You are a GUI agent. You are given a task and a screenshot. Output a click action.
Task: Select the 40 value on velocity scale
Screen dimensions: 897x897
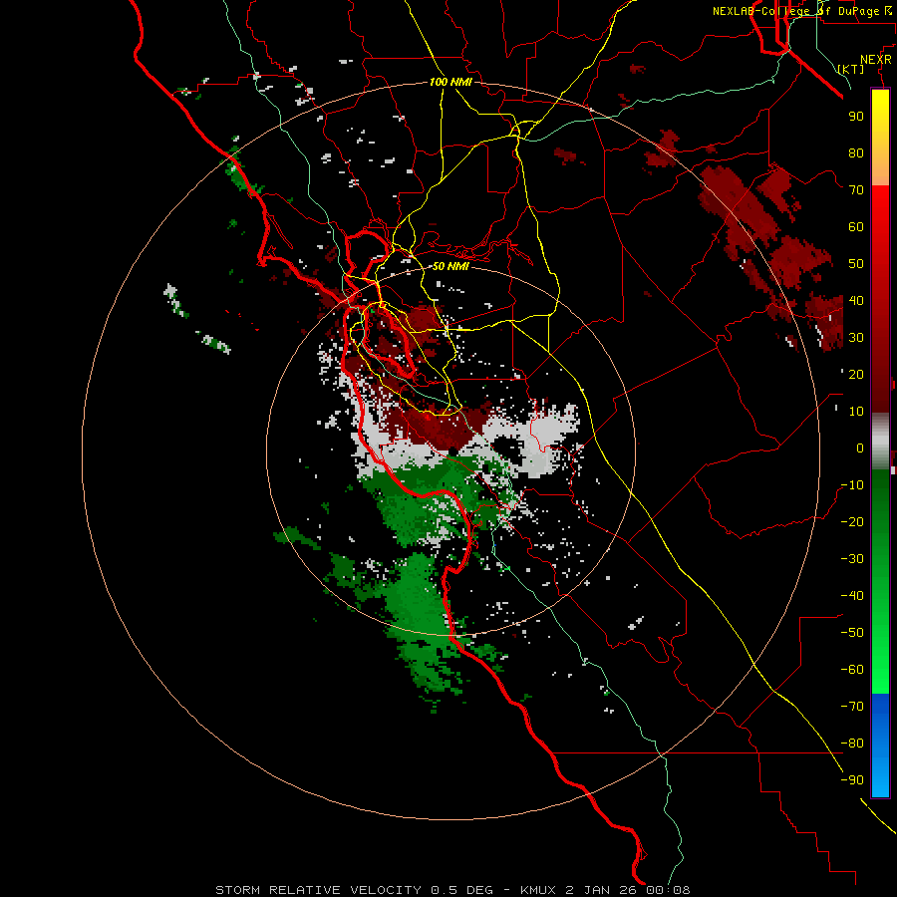[x=856, y=300]
